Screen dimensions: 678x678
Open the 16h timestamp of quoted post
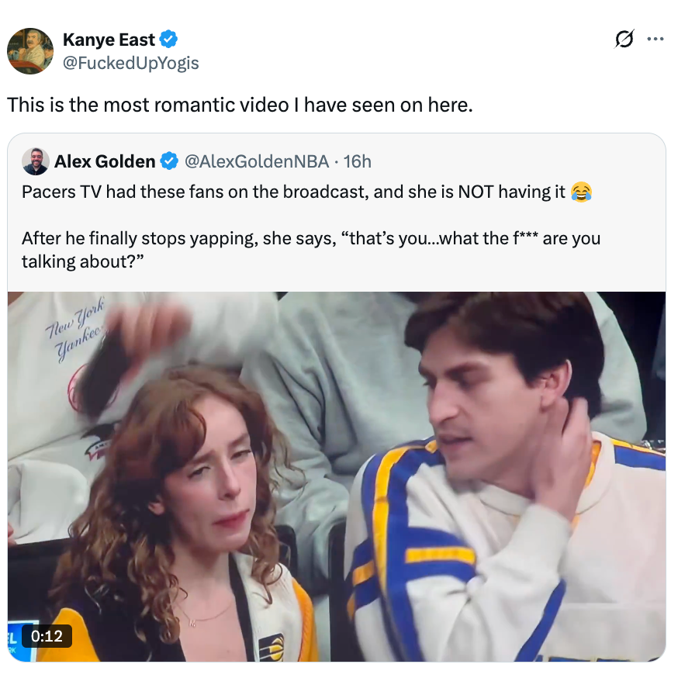(357, 161)
